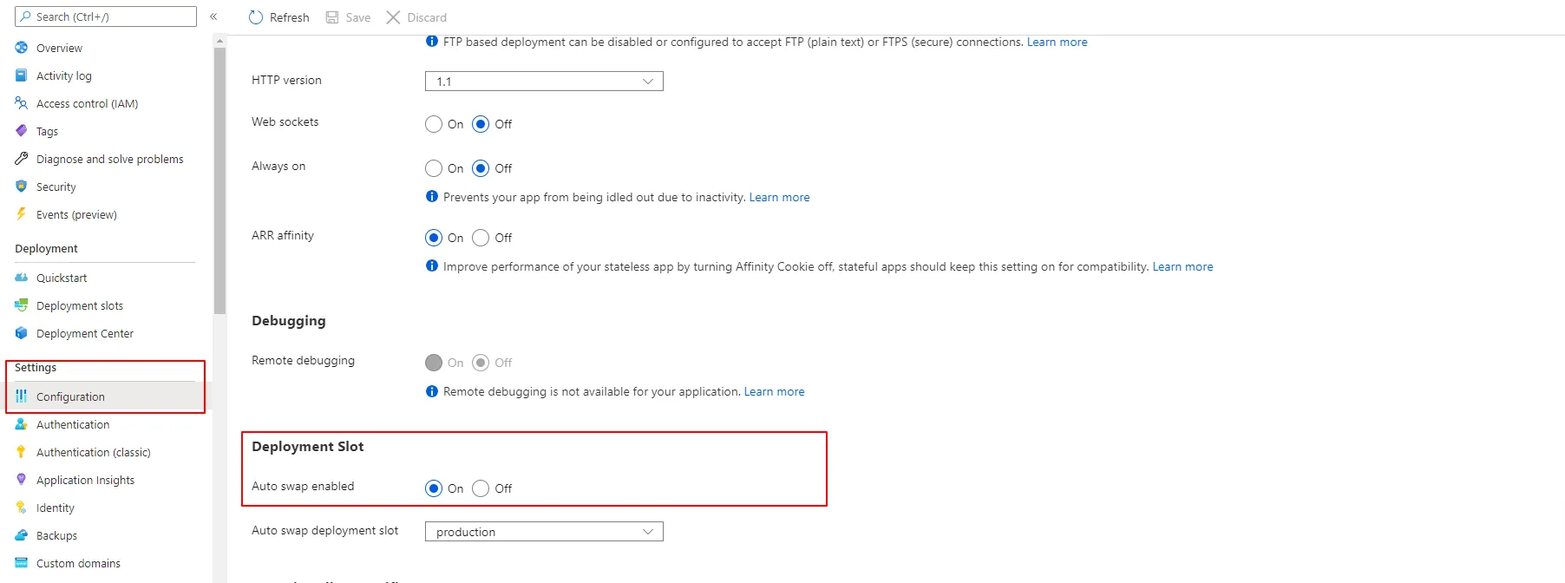Turn Auto swap enabled Off
The width and height of the screenshot is (1565, 583).
(x=481, y=488)
